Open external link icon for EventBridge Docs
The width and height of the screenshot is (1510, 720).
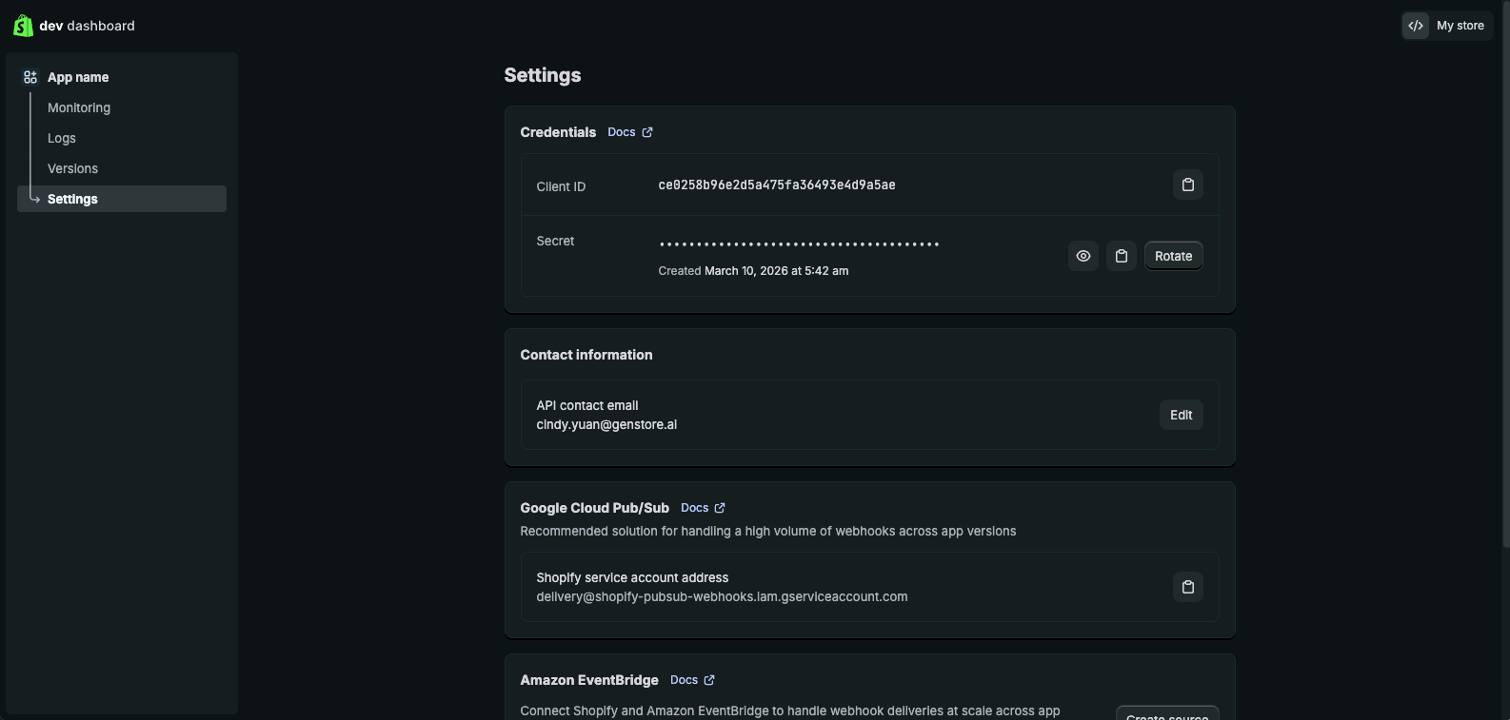709,680
